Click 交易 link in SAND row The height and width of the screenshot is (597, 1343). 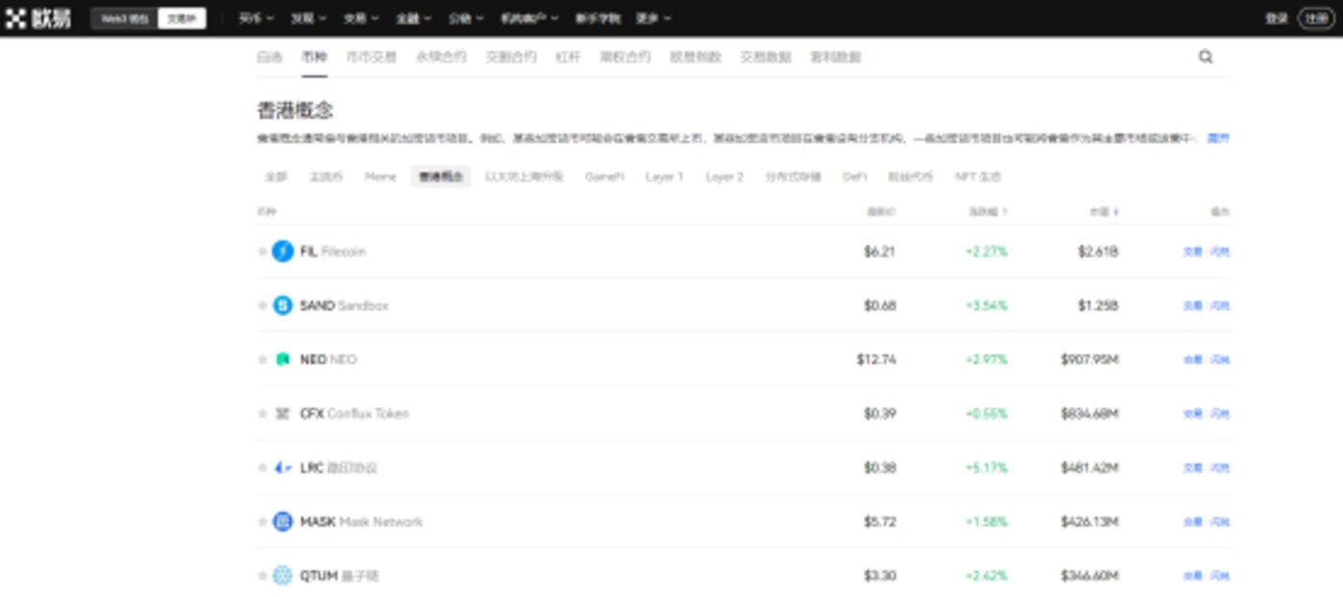tap(1192, 305)
